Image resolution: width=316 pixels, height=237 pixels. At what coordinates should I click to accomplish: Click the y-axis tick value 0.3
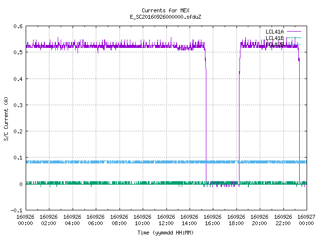pos(18,105)
